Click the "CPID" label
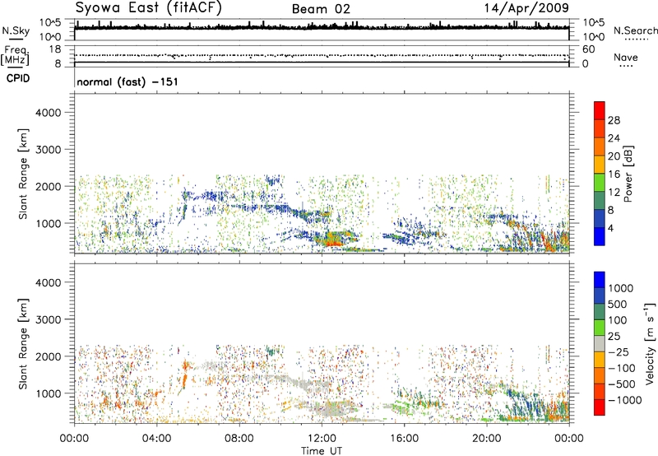The height and width of the screenshot is (456, 658). 18,78
